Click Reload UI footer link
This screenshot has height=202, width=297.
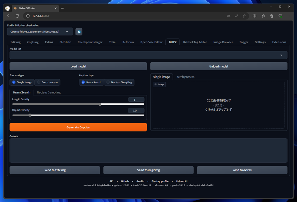[181, 181]
